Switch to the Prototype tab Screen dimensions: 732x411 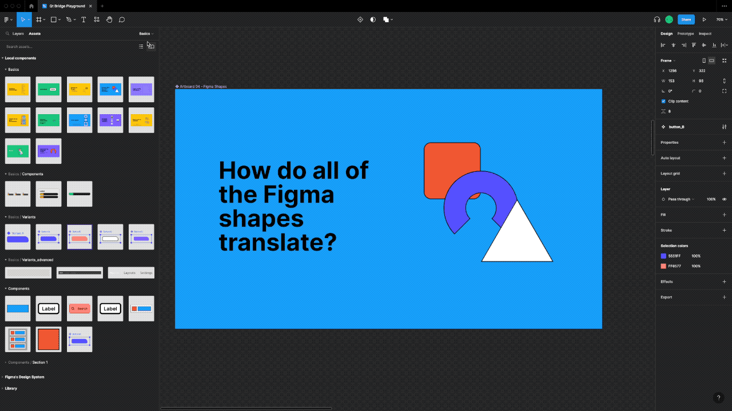[686, 33]
